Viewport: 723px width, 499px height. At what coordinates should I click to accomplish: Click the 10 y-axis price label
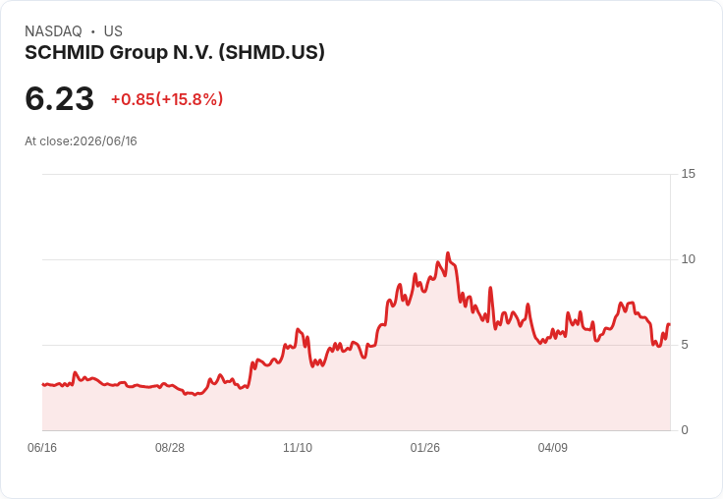tap(688, 259)
